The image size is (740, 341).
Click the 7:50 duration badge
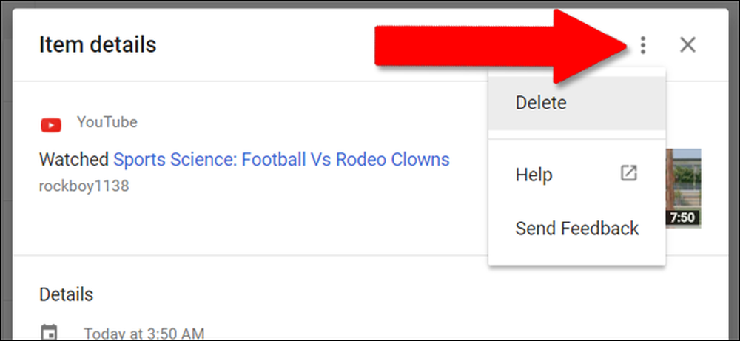click(682, 218)
